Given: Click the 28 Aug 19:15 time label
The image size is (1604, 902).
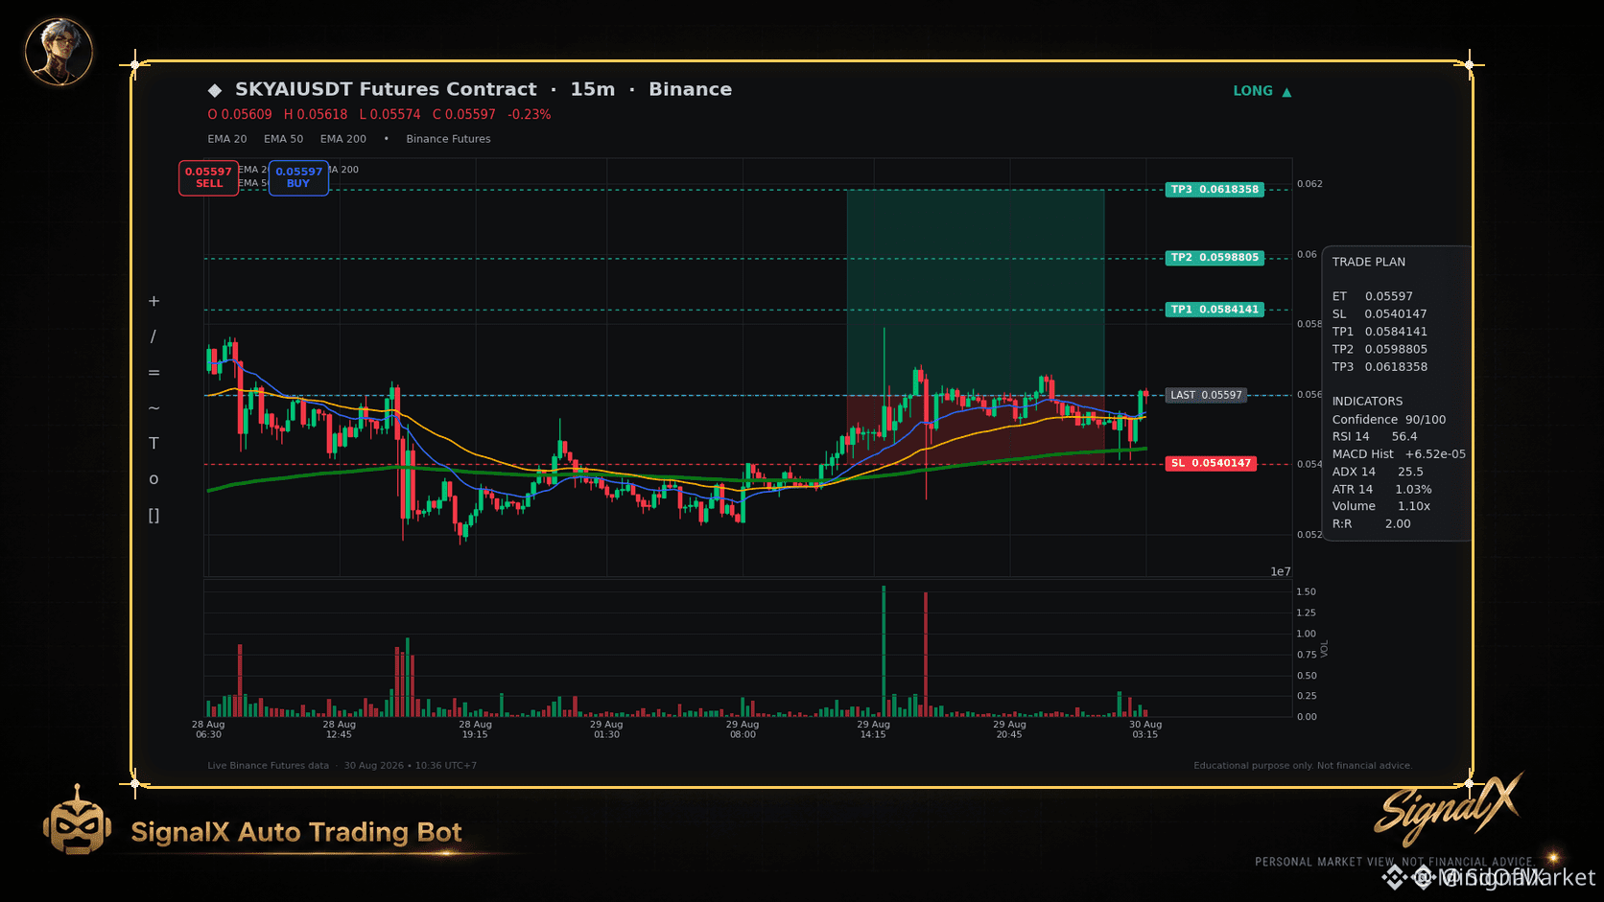Looking at the screenshot, I should 475,729.
